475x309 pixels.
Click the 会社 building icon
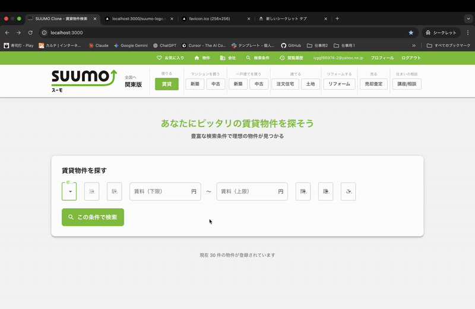point(222,58)
